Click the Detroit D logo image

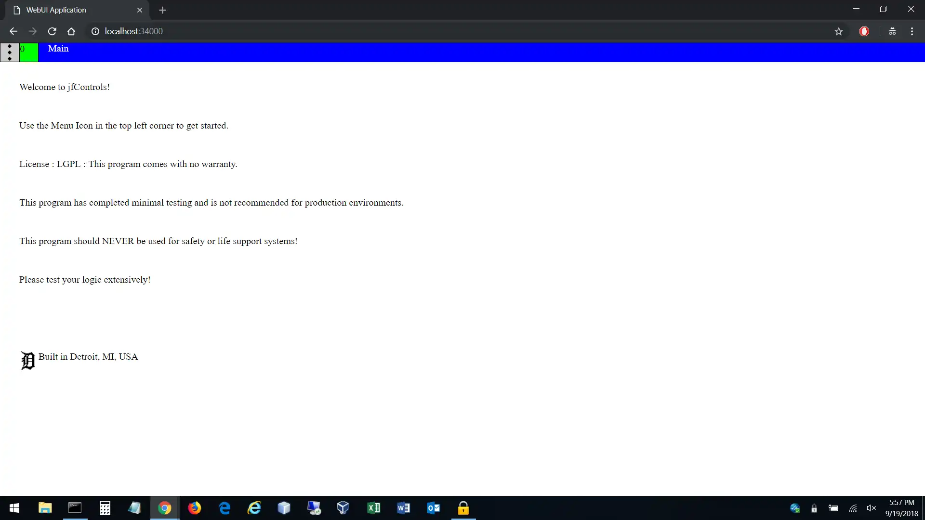click(28, 361)
